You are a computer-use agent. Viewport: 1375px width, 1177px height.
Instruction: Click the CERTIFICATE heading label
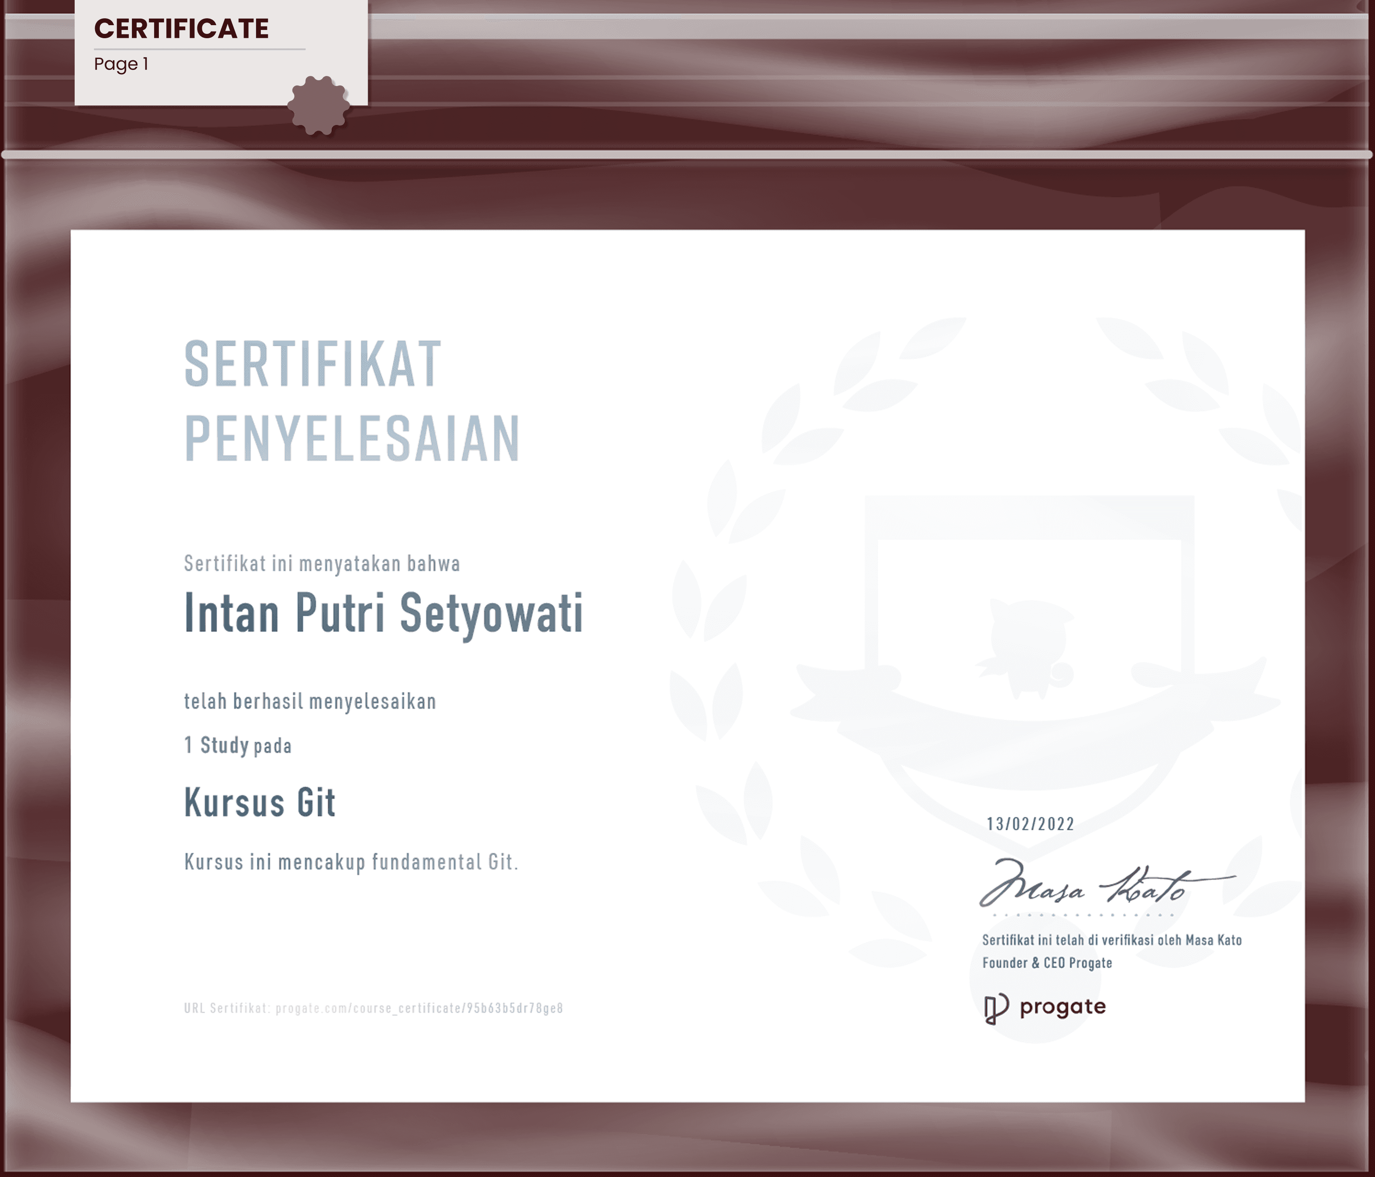tap(181, 29)
